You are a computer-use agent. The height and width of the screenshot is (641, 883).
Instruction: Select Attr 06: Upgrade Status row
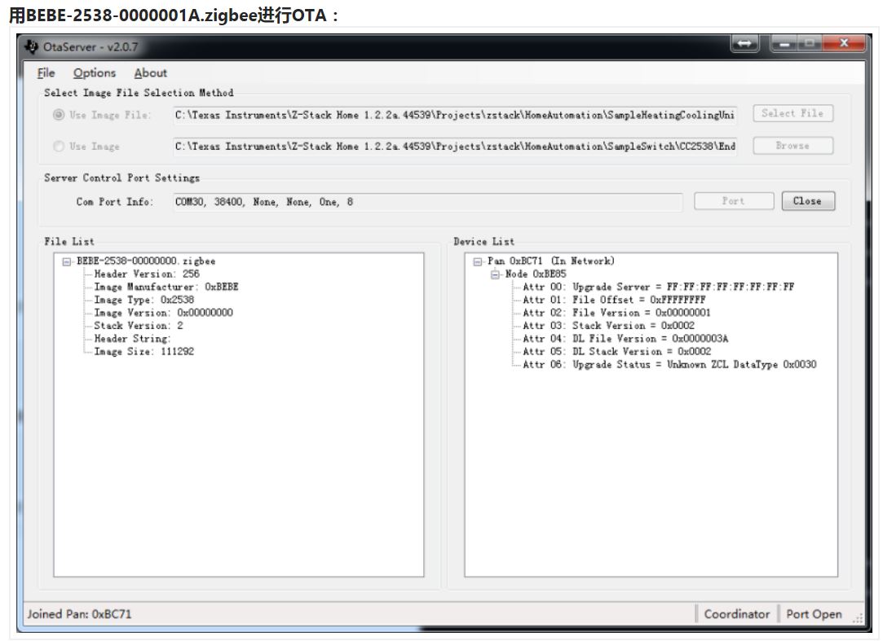click(x=669, y=365)
